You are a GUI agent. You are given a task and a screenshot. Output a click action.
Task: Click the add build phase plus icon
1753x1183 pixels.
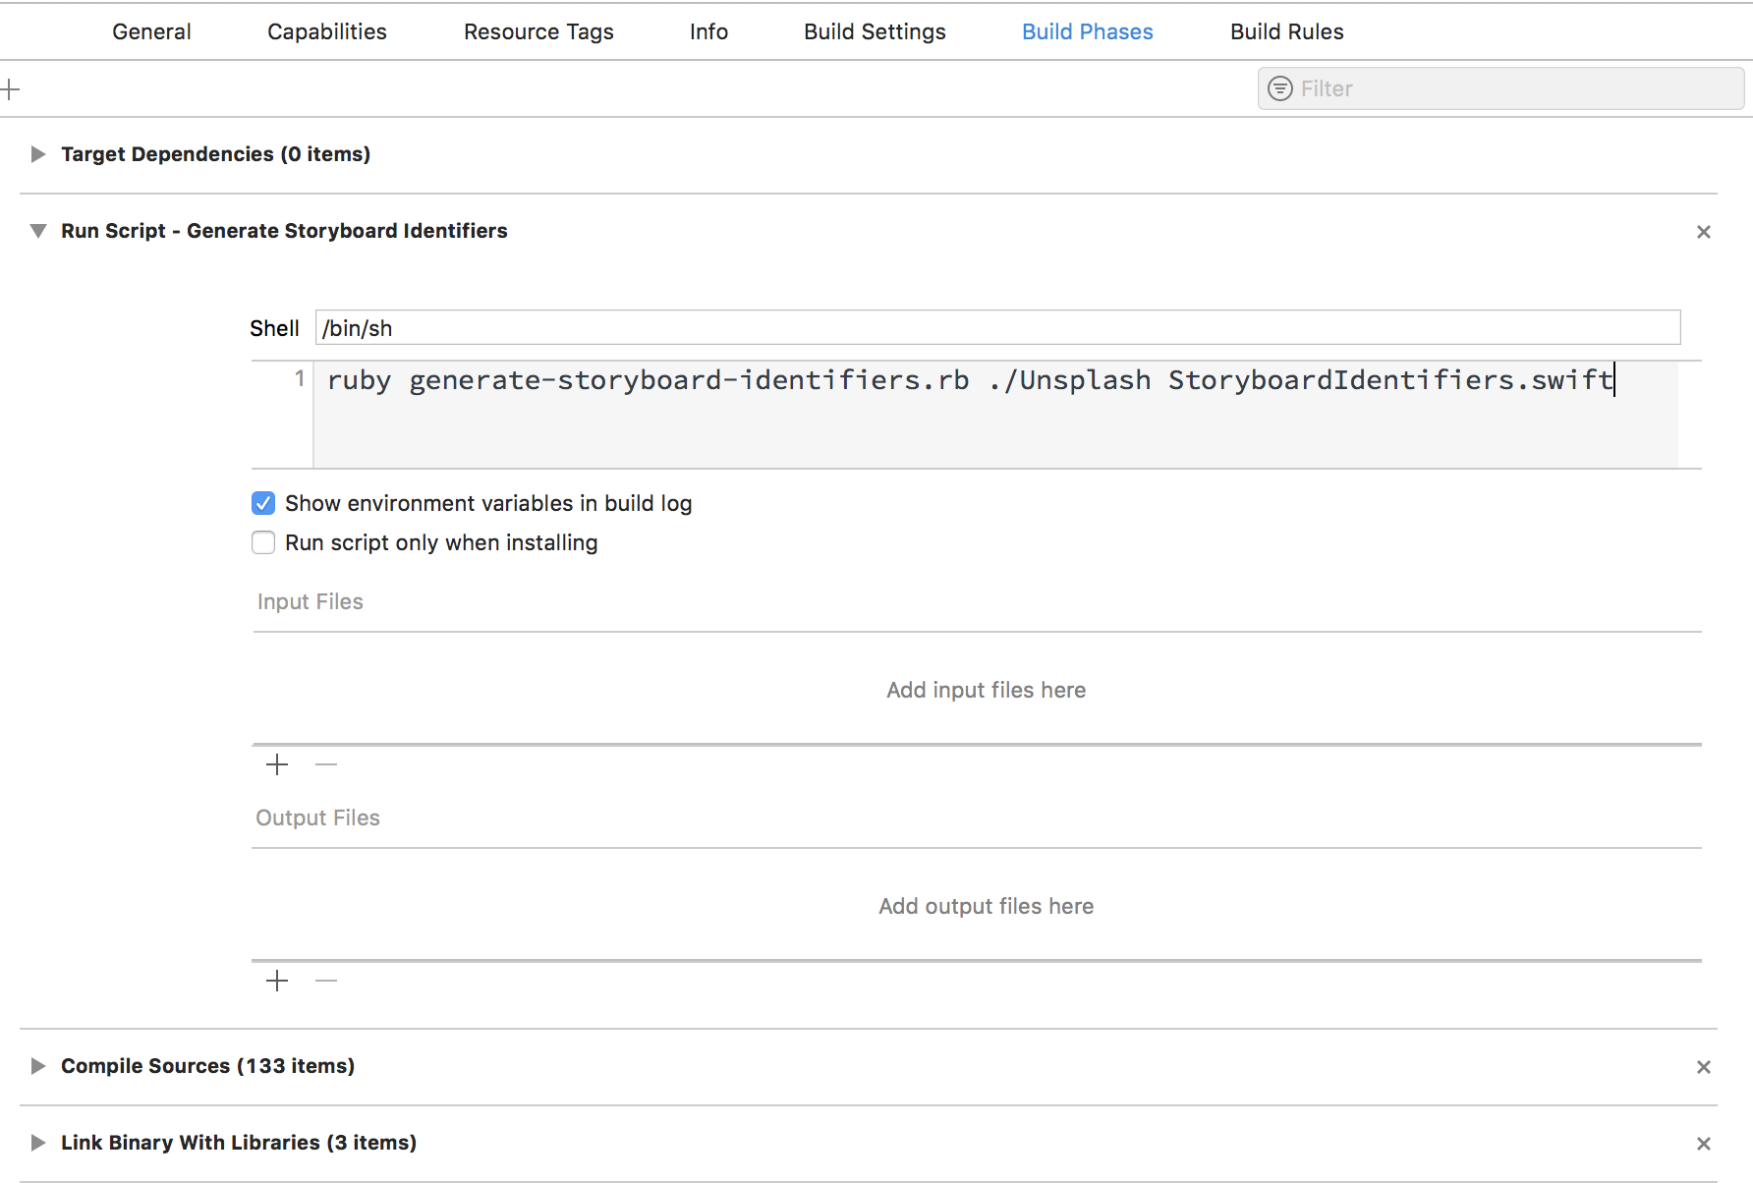(10, 89)
